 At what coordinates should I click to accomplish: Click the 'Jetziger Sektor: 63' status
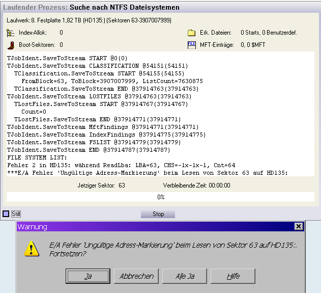point(101,185)
